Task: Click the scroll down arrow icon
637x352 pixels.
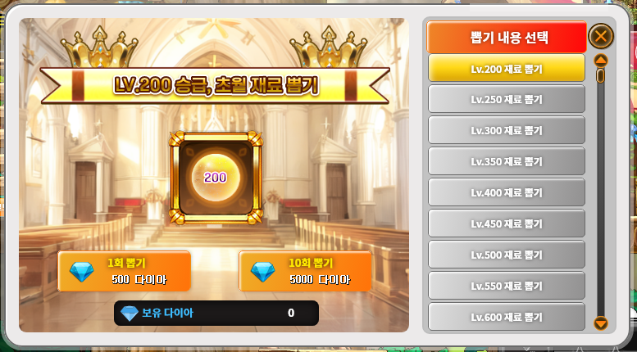Action: point(600,323)
